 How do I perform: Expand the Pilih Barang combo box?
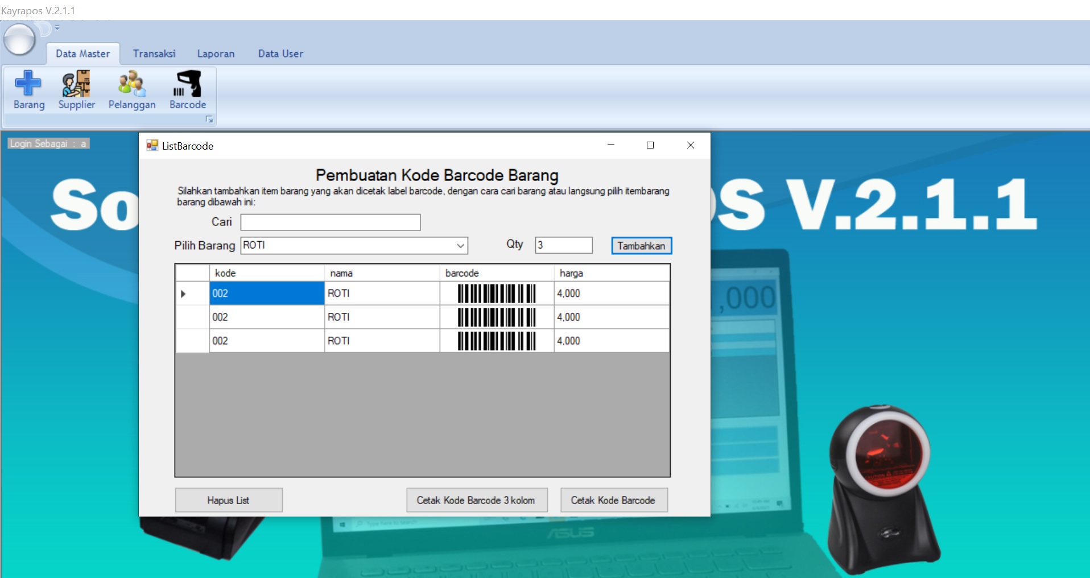coord(460,246)
